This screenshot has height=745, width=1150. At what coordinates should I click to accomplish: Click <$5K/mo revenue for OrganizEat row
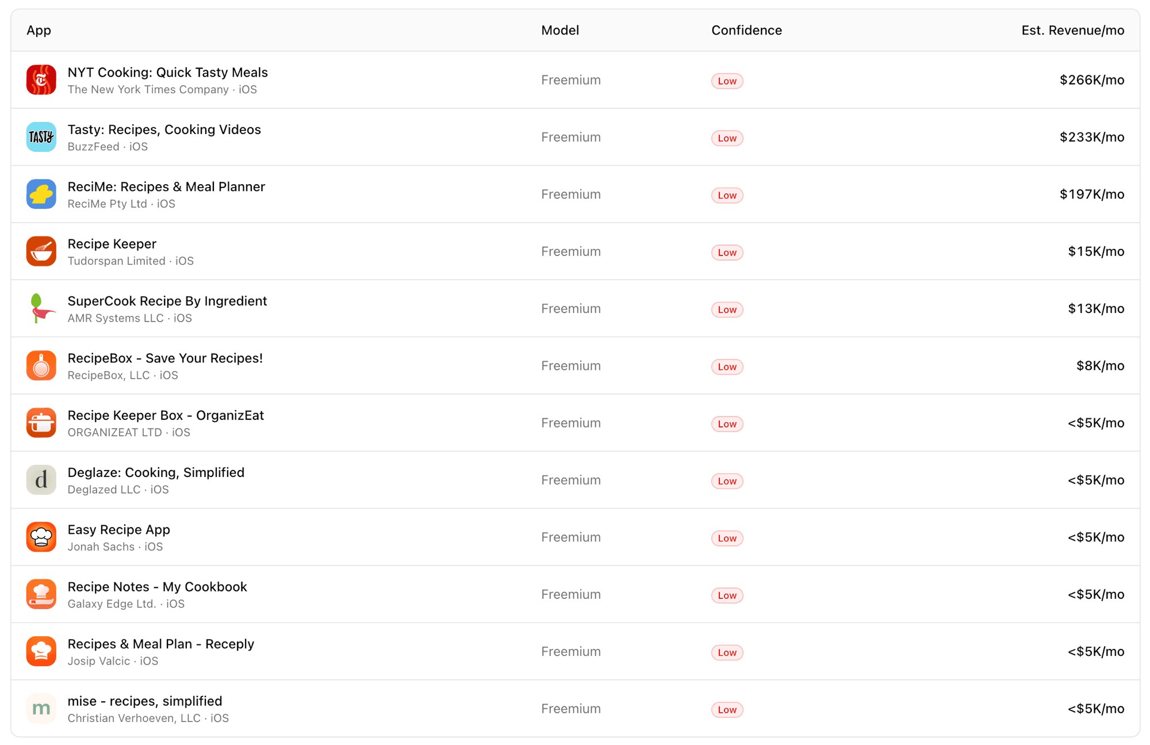tap(1096, 423)
